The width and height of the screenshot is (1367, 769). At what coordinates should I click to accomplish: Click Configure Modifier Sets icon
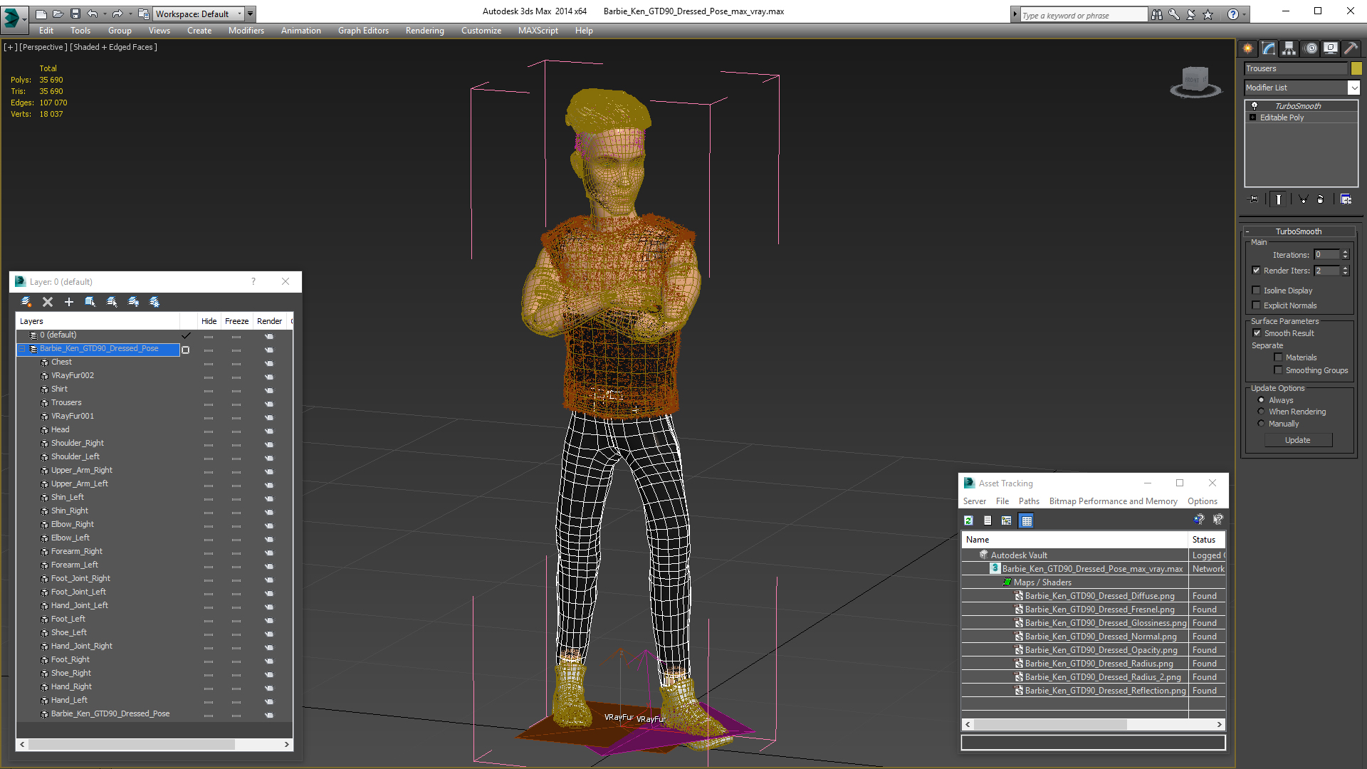pos(1346,199)
